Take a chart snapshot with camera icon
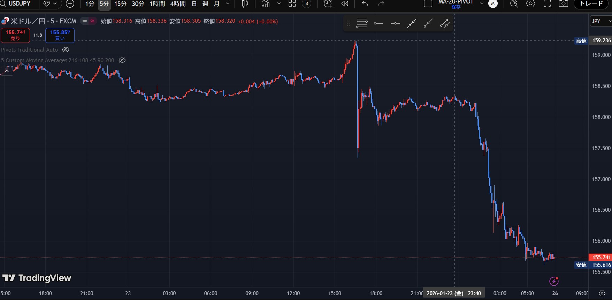The image size is (612, 300). point(563,4)
